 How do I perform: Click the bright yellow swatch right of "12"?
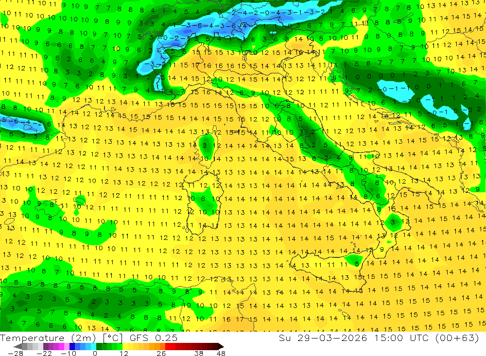[x=125, y=346]
